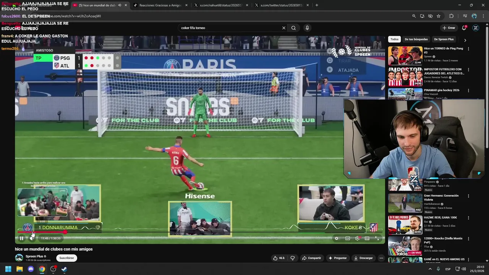Like the video (46 k)
Viewport: 489px width, 275px height.
[x=279, y=258]
